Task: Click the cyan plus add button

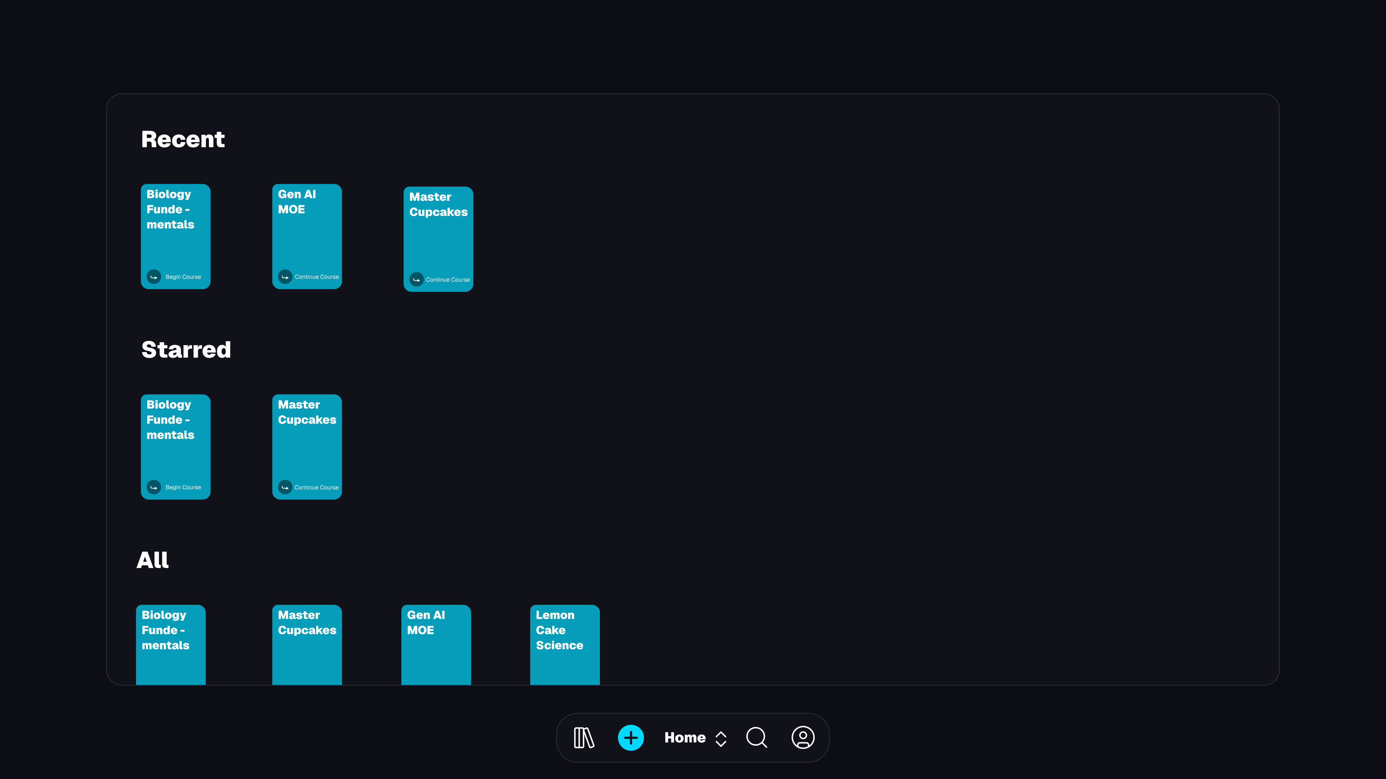Action: tap(631, 738)
